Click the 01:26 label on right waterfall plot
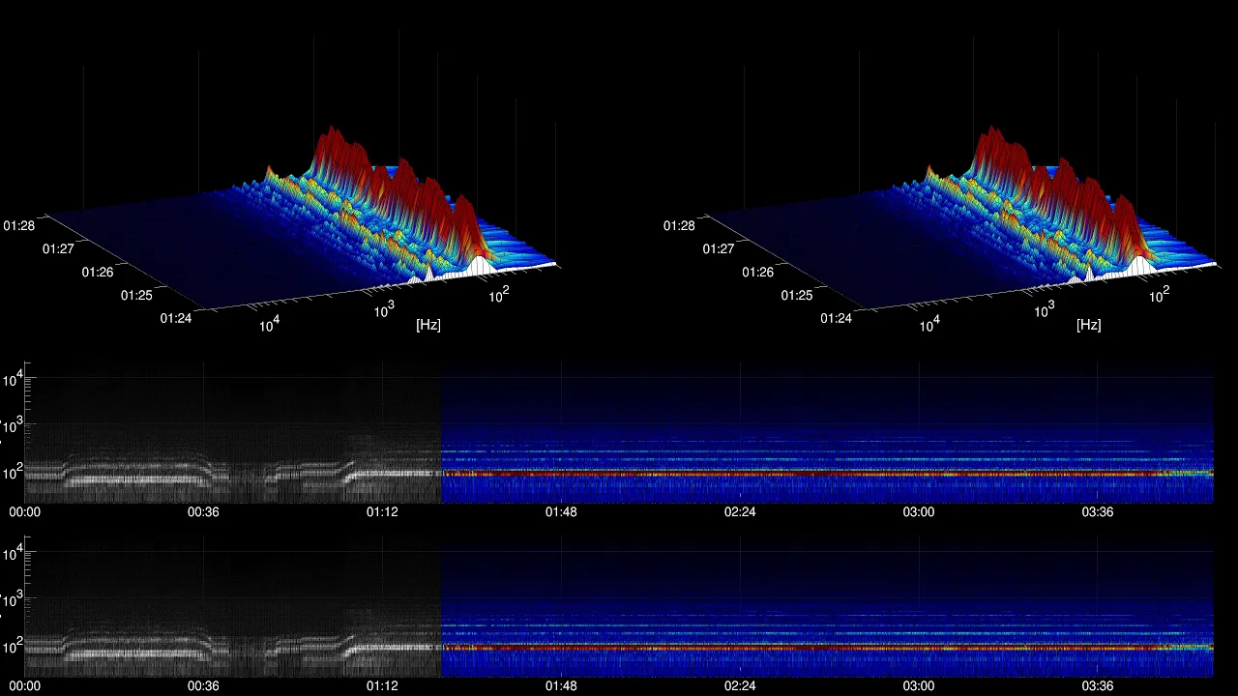1238x696 pixels. pos(758,272)
